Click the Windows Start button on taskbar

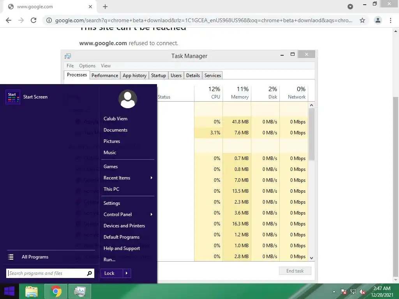[9, 291]
